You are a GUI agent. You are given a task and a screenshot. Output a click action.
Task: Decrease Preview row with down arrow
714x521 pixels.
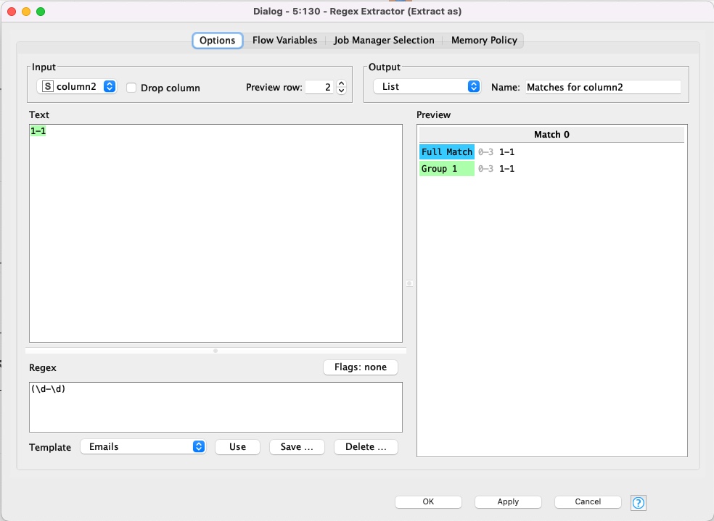[342, 91]
